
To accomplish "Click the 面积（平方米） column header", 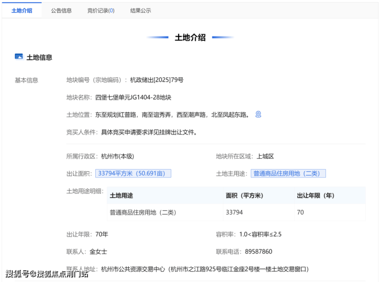I will tap(245, 195).
